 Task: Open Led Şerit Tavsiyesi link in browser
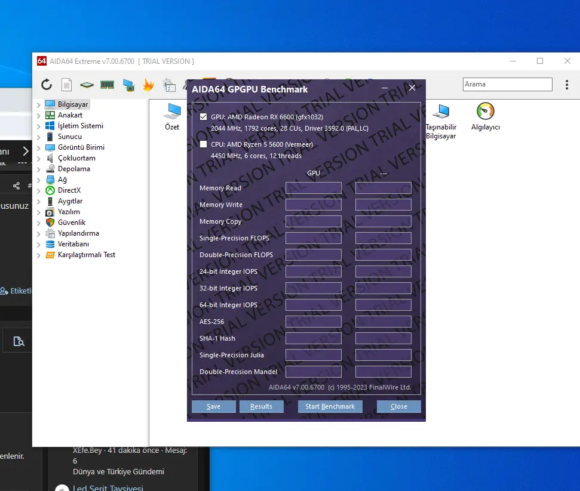pos(108,487)
